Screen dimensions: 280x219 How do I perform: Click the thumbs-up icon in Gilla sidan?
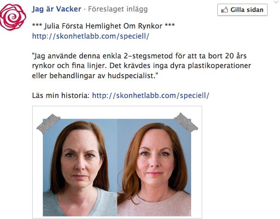[x=224, y=10]
